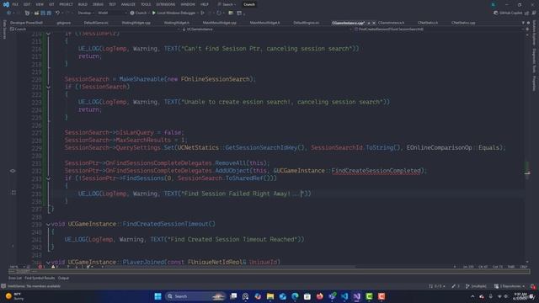The height and width of the screenshot is (303, 539).
Task: Open Visual Studio taskbar icon
Action: click(357, 296)
